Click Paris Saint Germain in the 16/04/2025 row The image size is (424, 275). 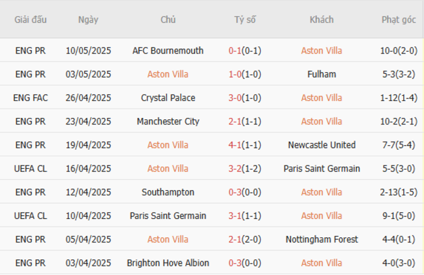[322, 169]
